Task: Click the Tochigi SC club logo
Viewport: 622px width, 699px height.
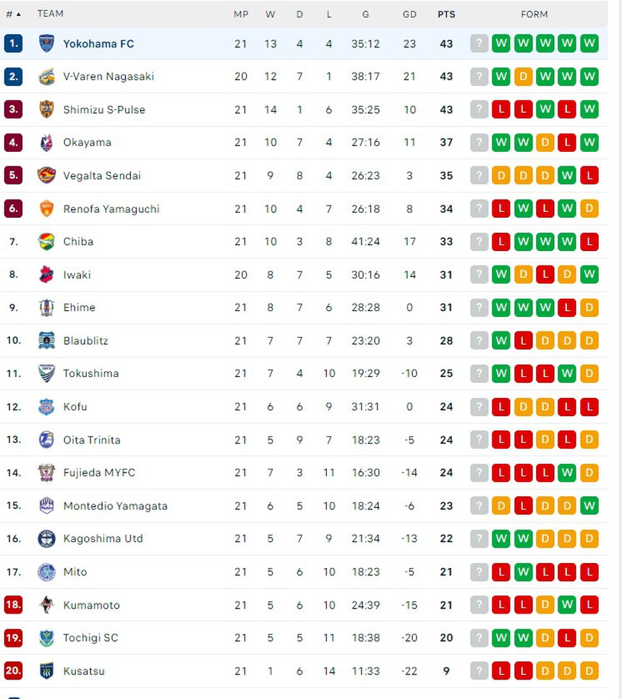Action: 46,637
